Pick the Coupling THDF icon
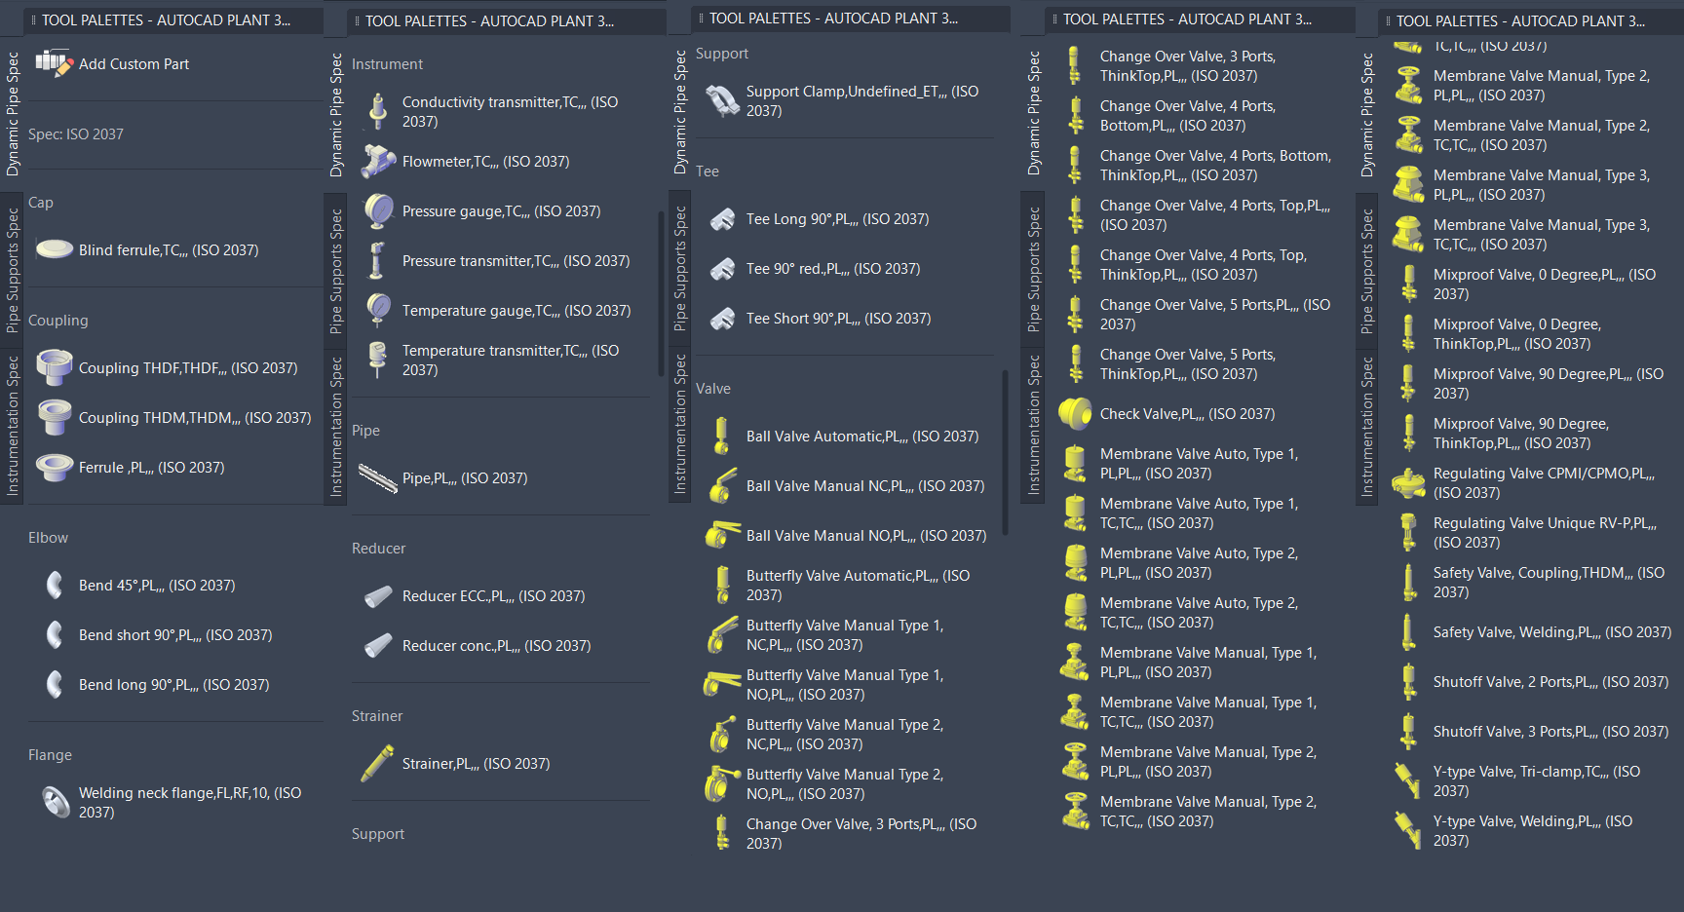1684x912 pixels. point(55,367)
